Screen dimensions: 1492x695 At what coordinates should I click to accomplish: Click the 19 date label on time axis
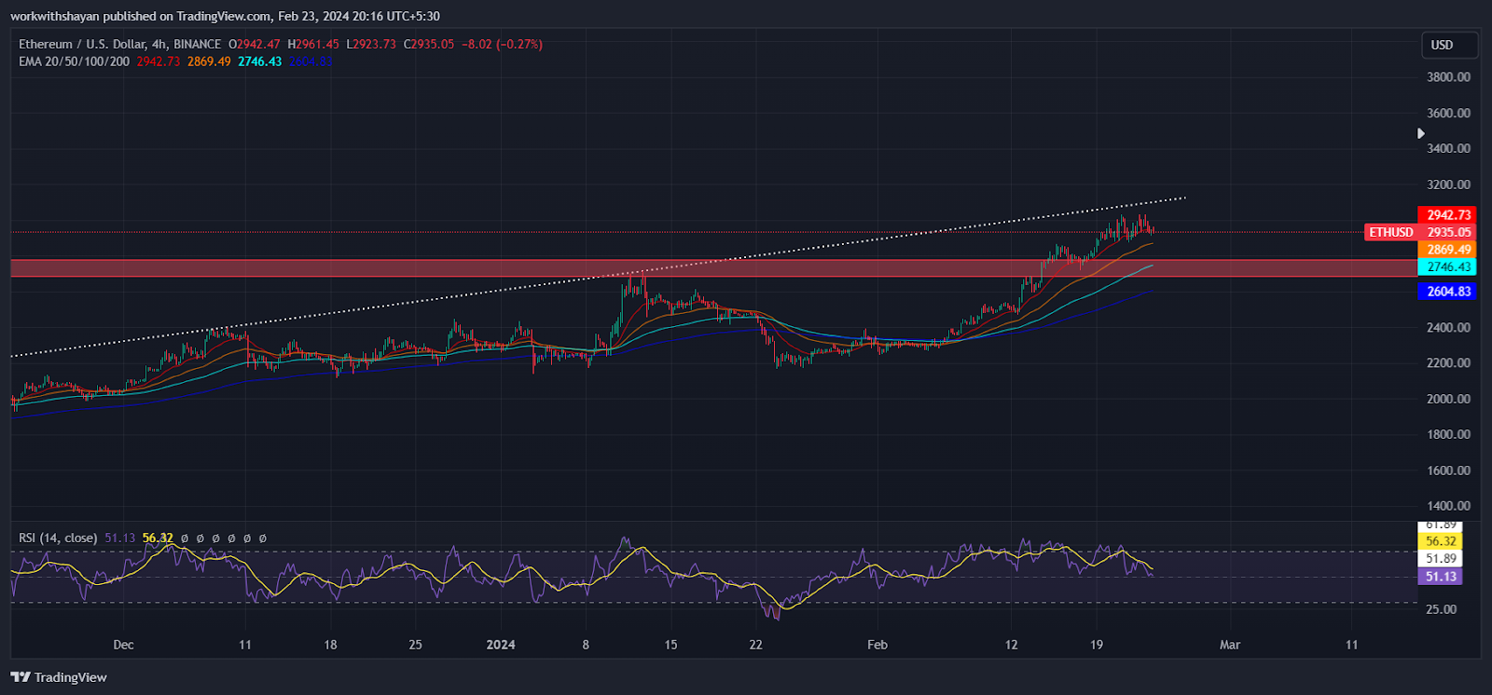[x=1097, y=645]
